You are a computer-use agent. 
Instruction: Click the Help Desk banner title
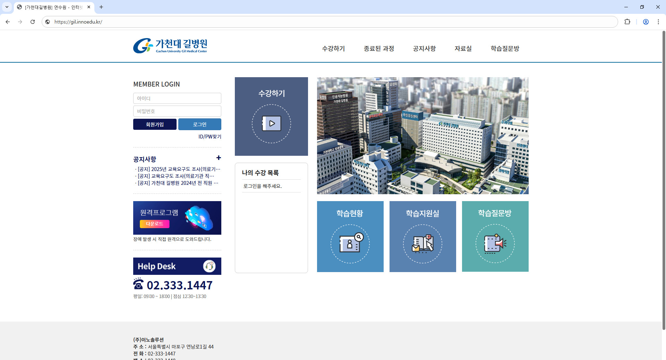point(157,266)
